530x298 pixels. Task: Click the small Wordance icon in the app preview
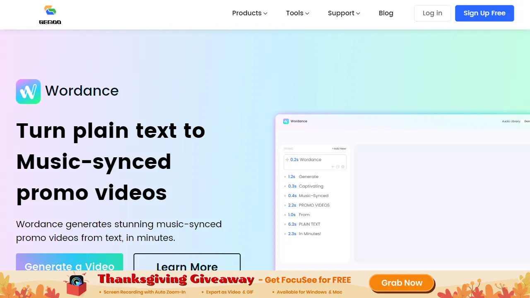[x=286, y=121]
